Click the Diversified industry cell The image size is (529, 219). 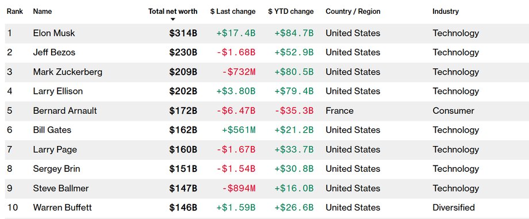pos(454,208)
